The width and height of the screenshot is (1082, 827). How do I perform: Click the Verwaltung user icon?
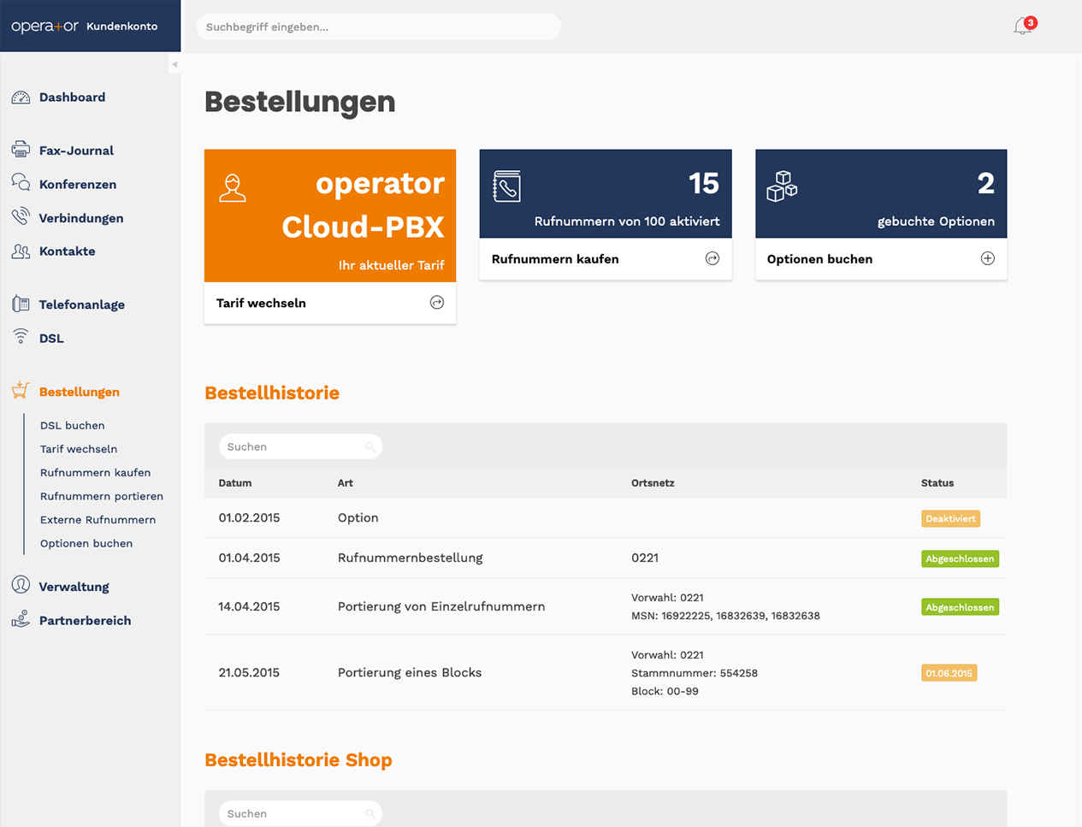coord(21,585)
